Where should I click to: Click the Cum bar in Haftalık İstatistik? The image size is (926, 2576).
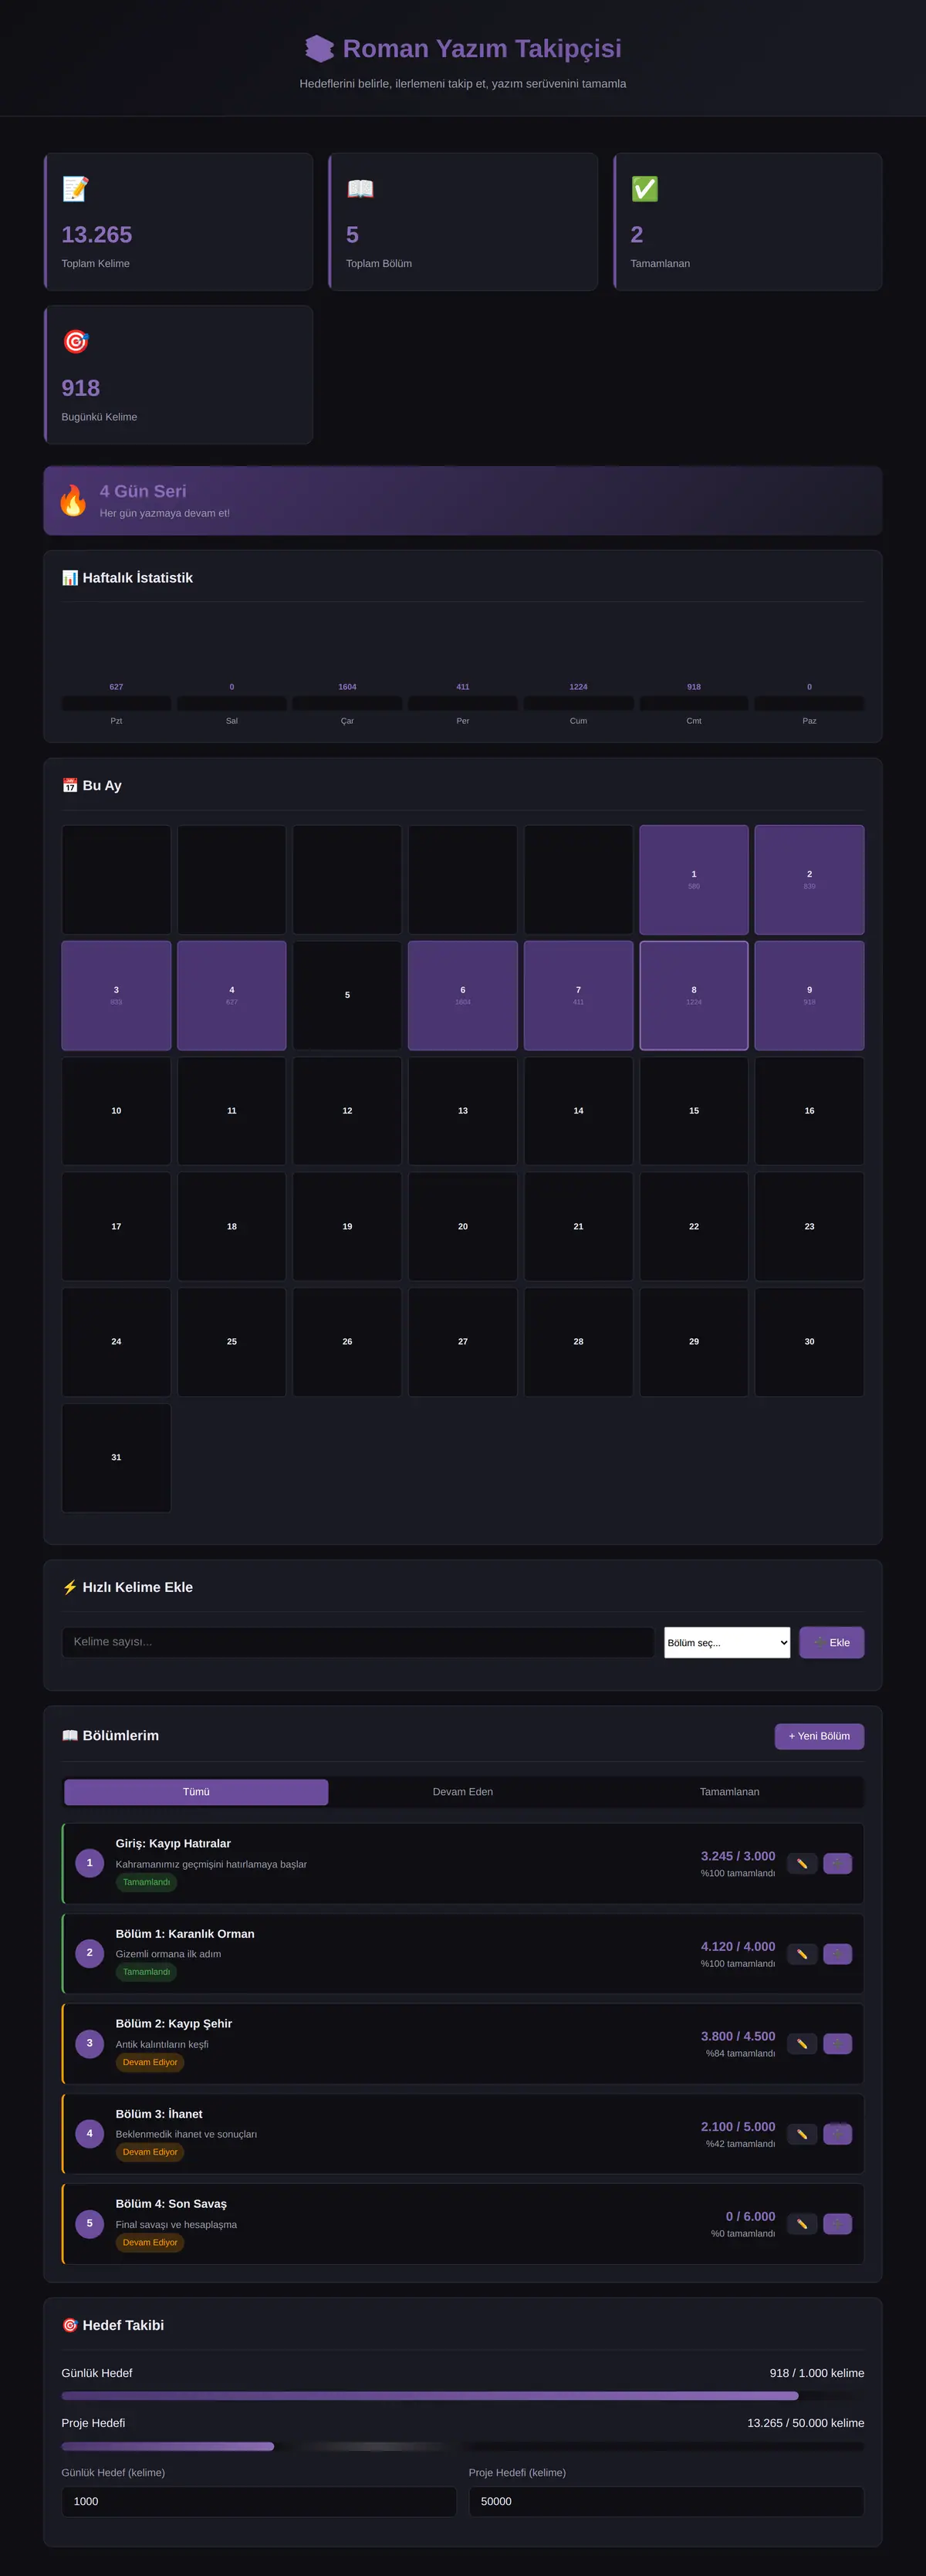[578, 703]
